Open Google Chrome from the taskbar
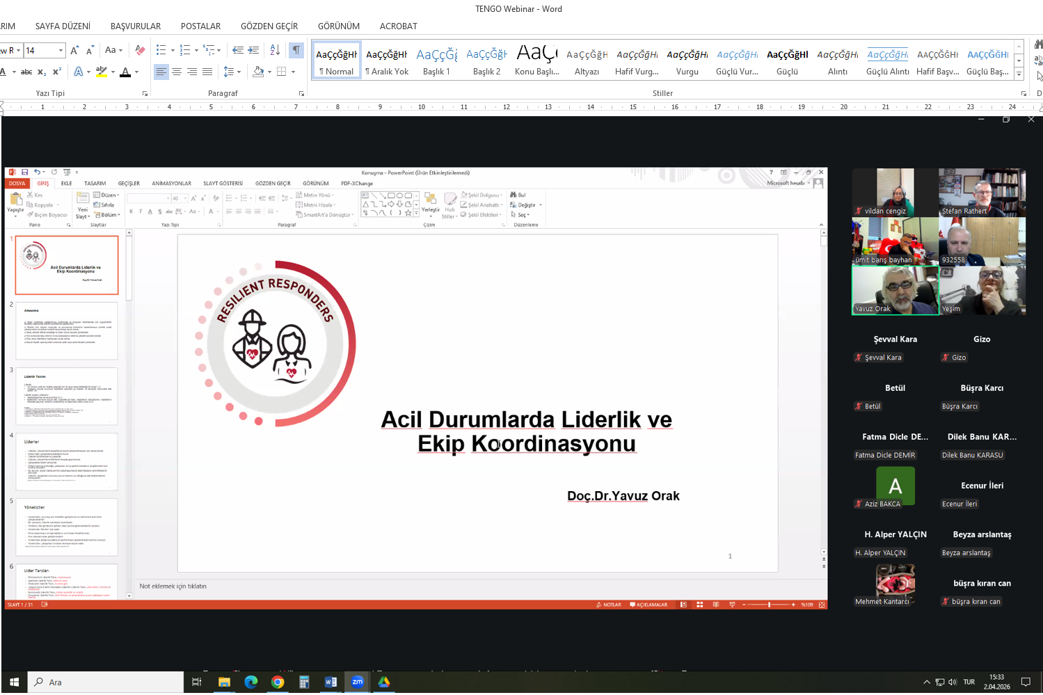1043x695 pixels. point(278,682)
